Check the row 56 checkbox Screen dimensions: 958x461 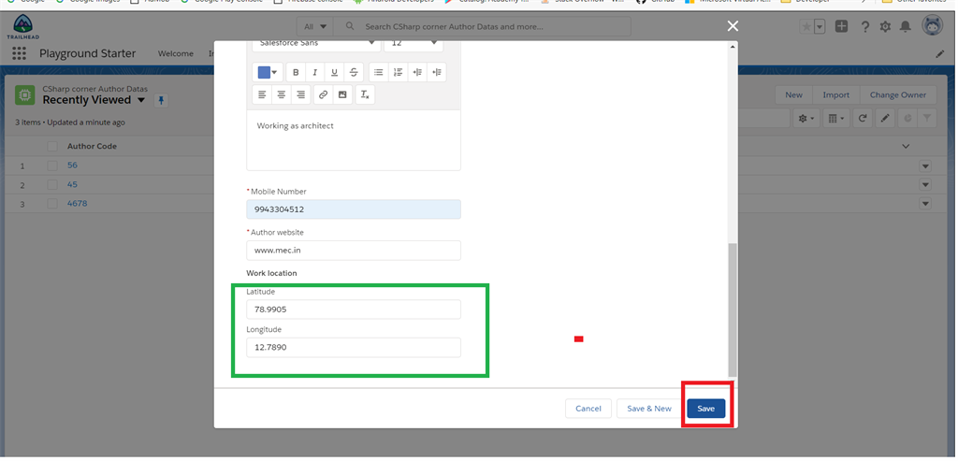52,166
